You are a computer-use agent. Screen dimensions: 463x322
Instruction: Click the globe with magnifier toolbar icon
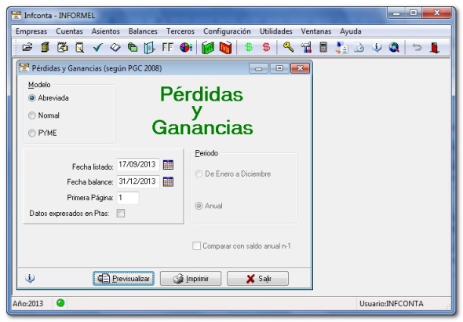tap(394, 47)
